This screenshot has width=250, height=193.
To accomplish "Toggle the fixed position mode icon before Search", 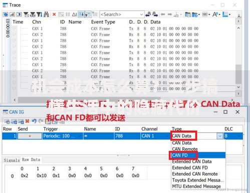I will point(88,14).
